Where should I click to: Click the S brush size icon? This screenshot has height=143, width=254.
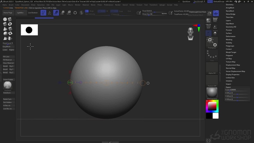[x=139, y=13]
